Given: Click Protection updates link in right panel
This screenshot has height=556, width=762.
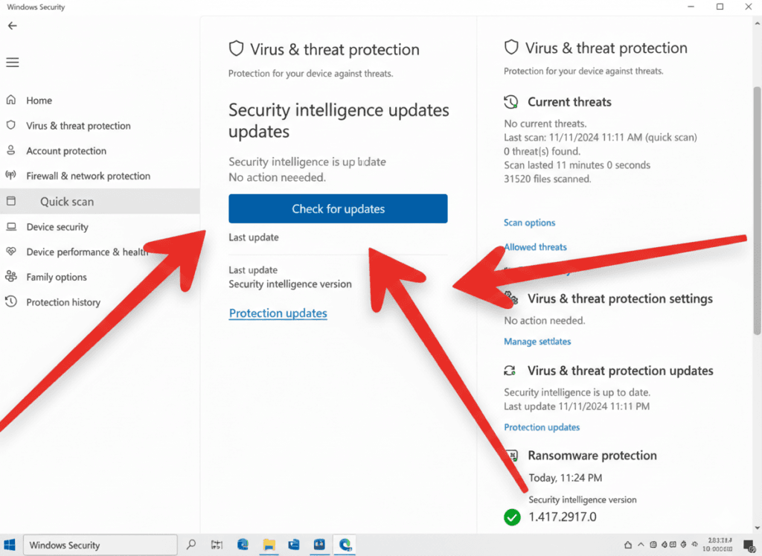Looking at the screenshot, I should (x=542, y=427).
